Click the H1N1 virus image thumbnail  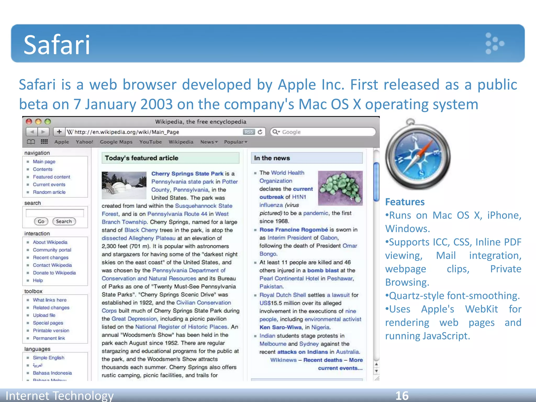340,188
